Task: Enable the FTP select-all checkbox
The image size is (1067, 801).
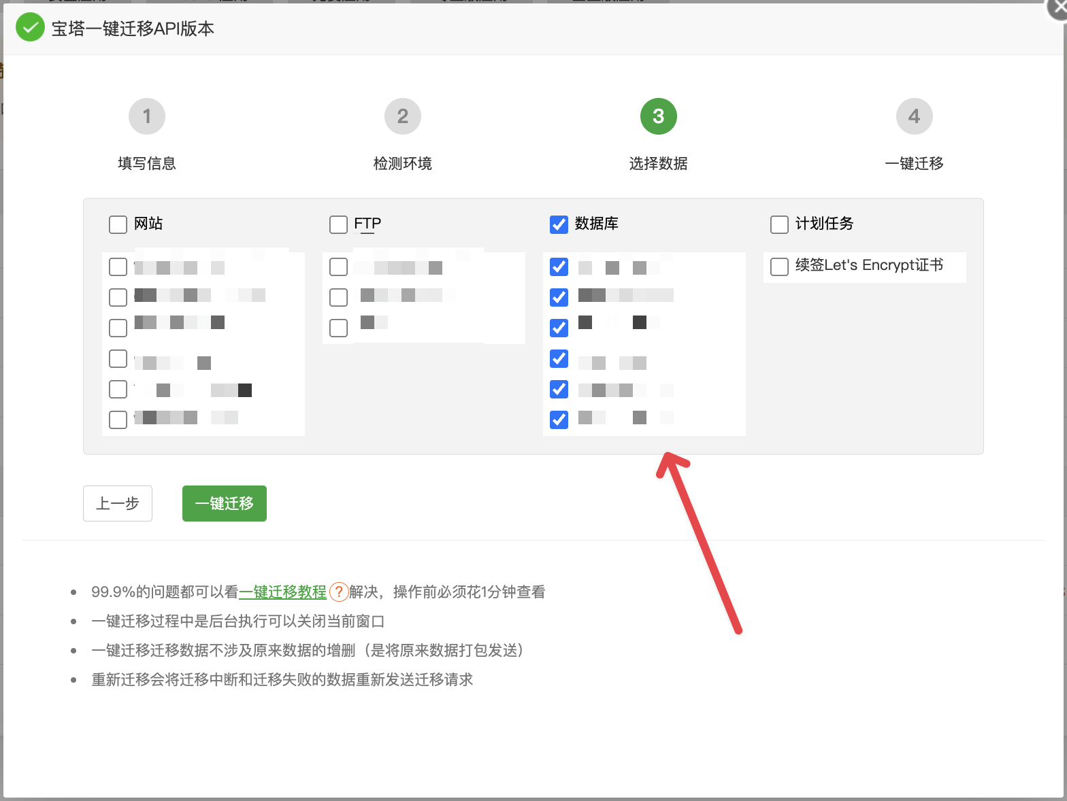Action: (338, 224)
